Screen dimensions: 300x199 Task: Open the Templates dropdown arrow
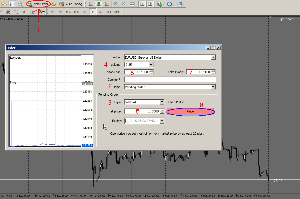pos(183,4)
